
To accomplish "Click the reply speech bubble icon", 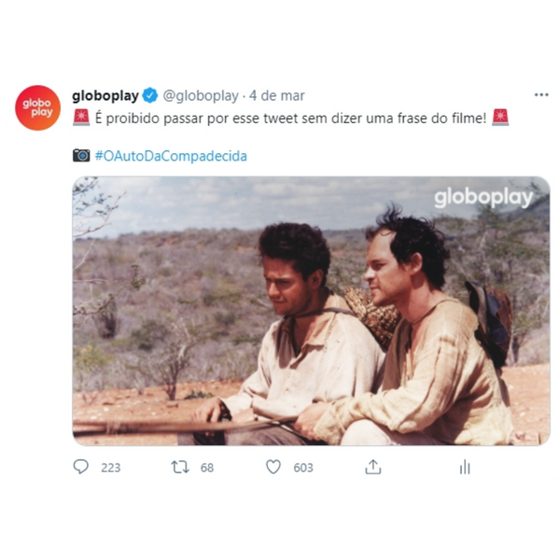I will 80,467.
